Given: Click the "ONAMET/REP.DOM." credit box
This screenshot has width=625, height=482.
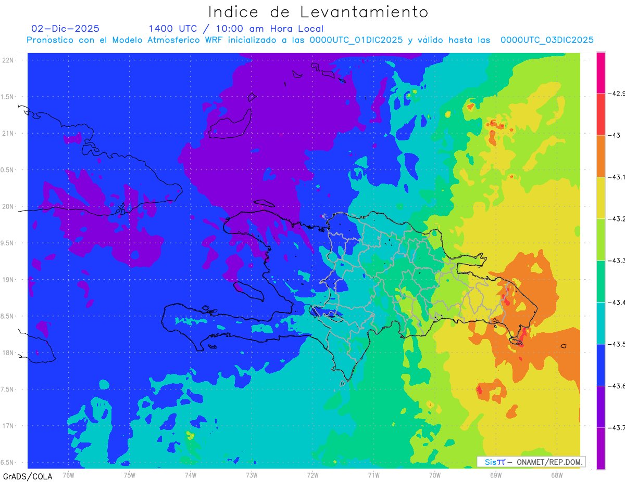Looking at the screenshot, I should (531, 462).
